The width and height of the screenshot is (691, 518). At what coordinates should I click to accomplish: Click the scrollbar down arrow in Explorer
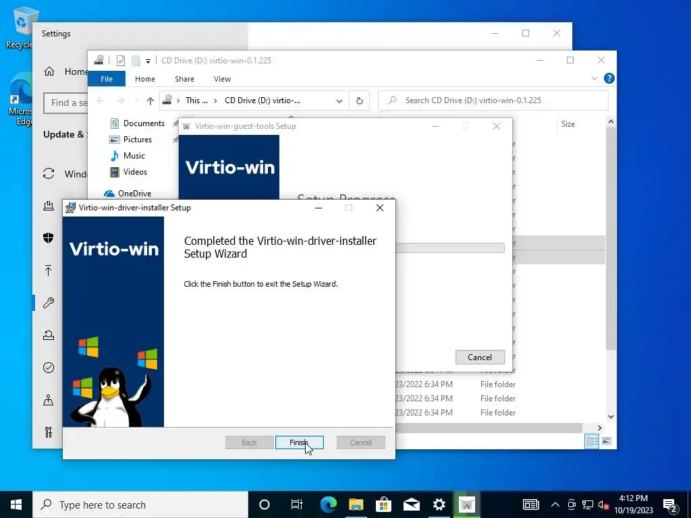click(611, 416)
